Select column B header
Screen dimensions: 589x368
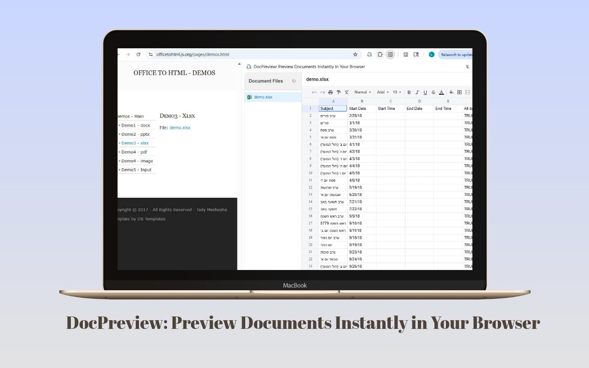pos(362,101)
